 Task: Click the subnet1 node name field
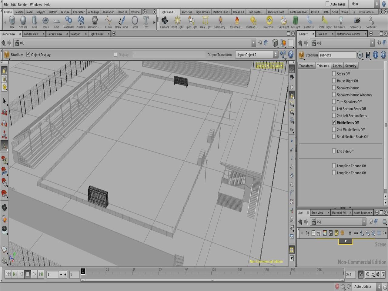[x=337, y=55]
